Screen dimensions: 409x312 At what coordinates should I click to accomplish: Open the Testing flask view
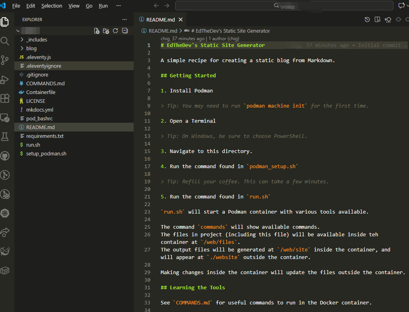coord(5,137)
